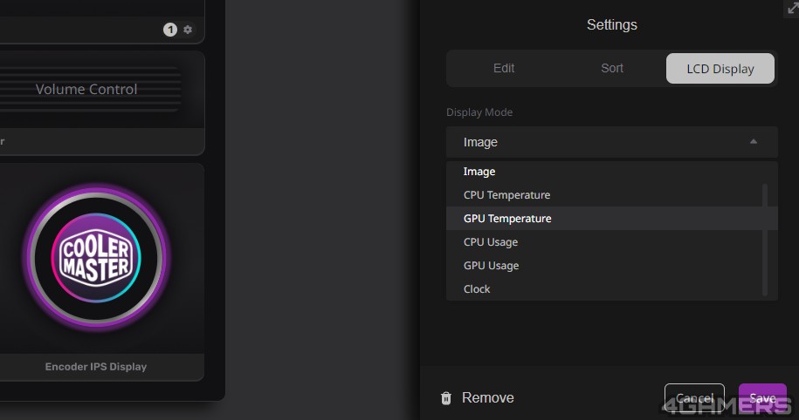Click the Encoder IPS Display label
The height and width of the screenshot is (420, 799).
(96, 367)
